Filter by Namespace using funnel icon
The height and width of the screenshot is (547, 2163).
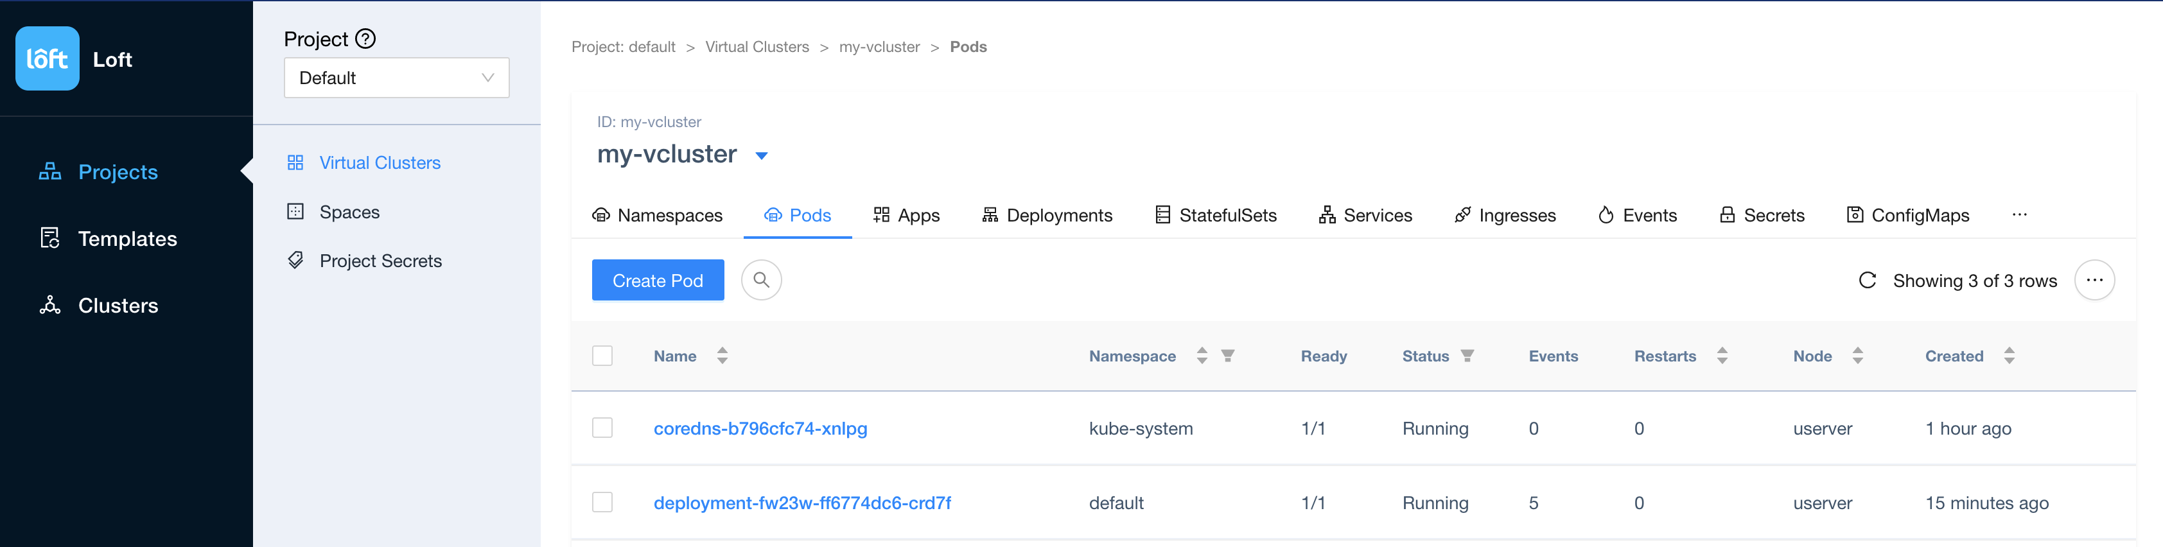[x=1227, y=356]
